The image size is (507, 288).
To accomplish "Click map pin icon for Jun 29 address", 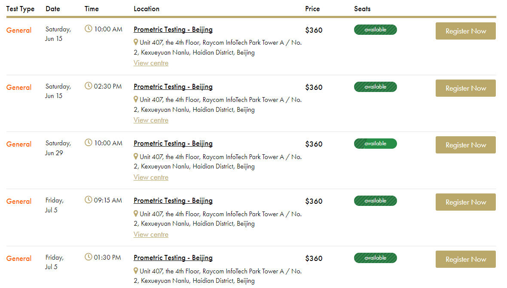I will tap(136, 156).
